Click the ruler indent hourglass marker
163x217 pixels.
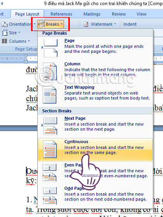[26, 59]
